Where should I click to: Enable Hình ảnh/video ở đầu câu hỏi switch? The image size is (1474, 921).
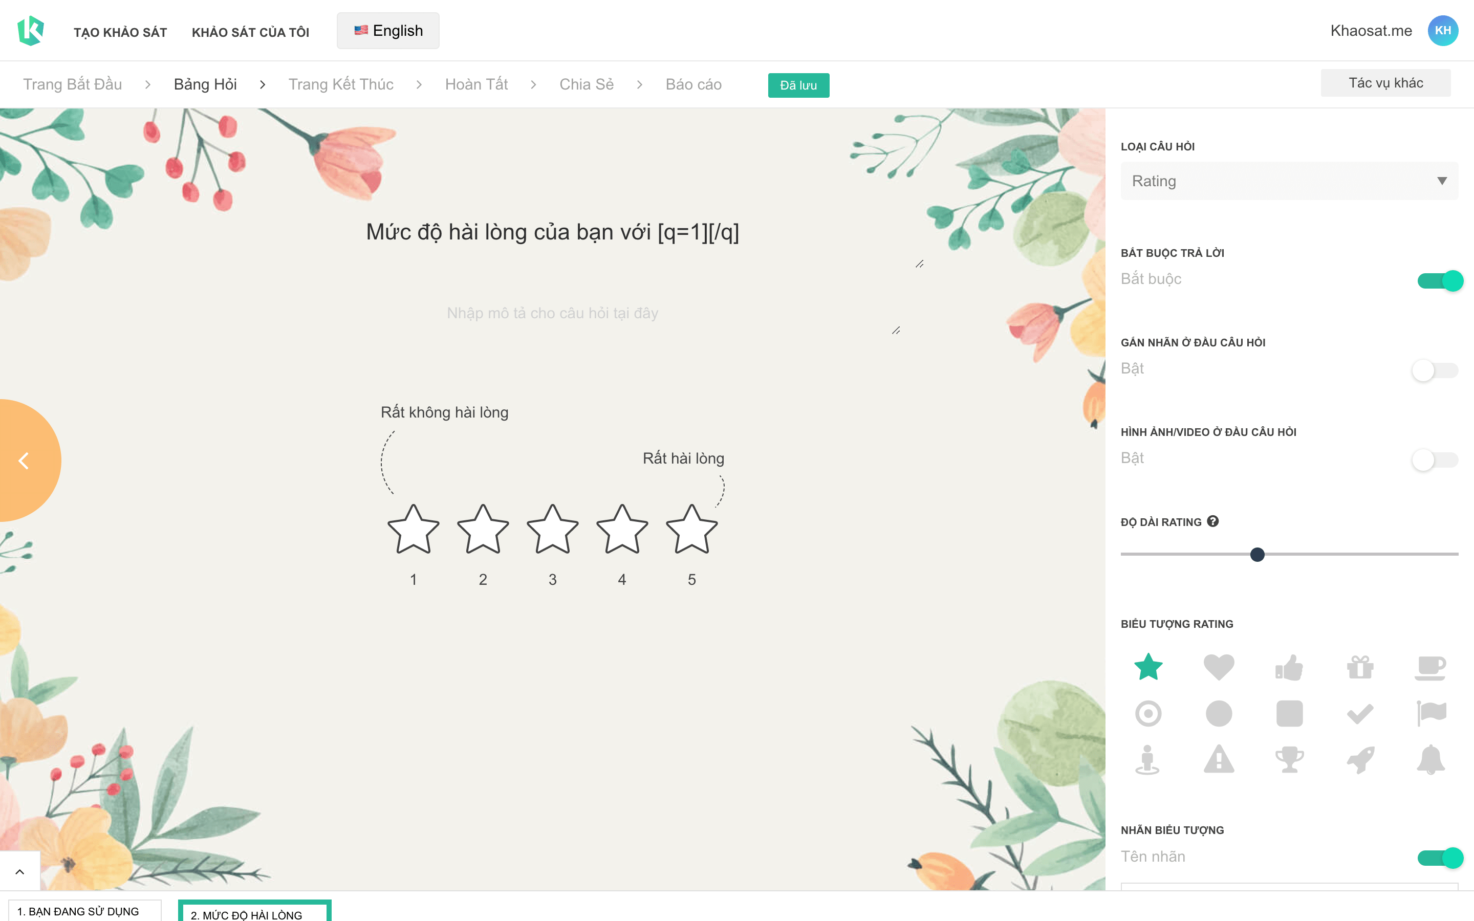click(x=1435, y=460)
